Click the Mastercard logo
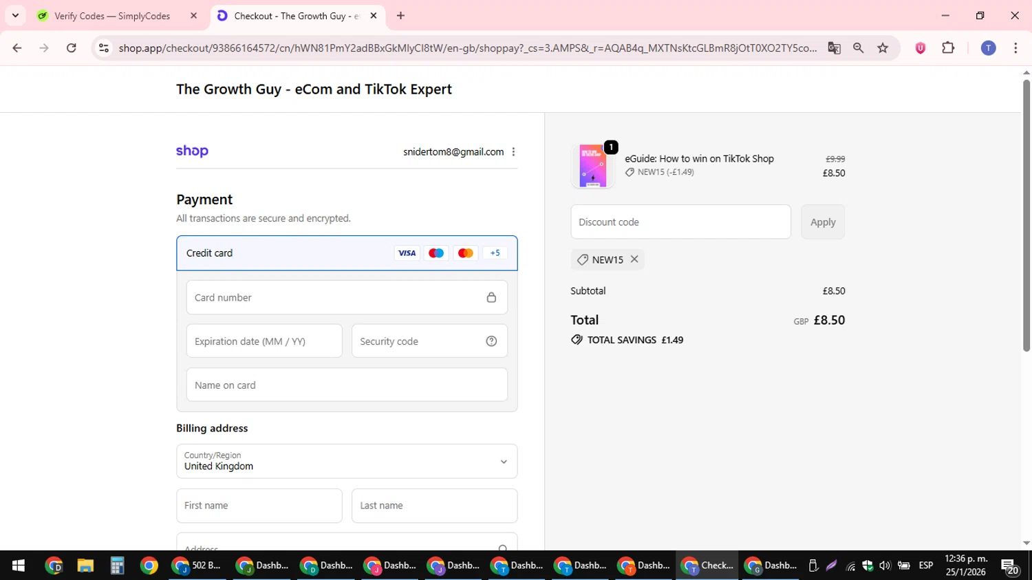The height and width of the screenshot is (580, 1032). tap(466, 253)
